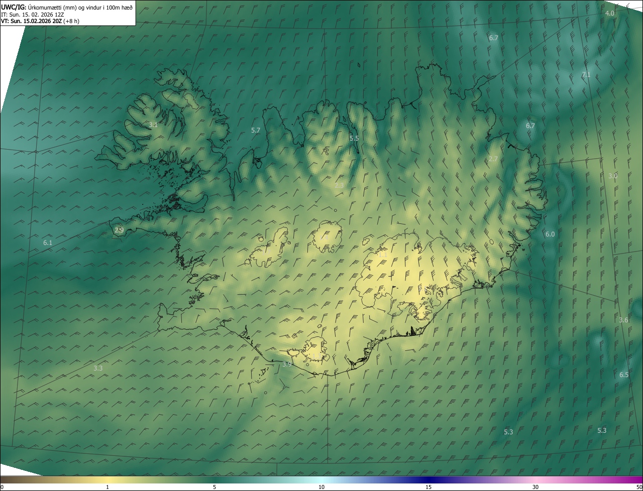
Task: Click the 2.7 value label
Action: pos(493,159)
